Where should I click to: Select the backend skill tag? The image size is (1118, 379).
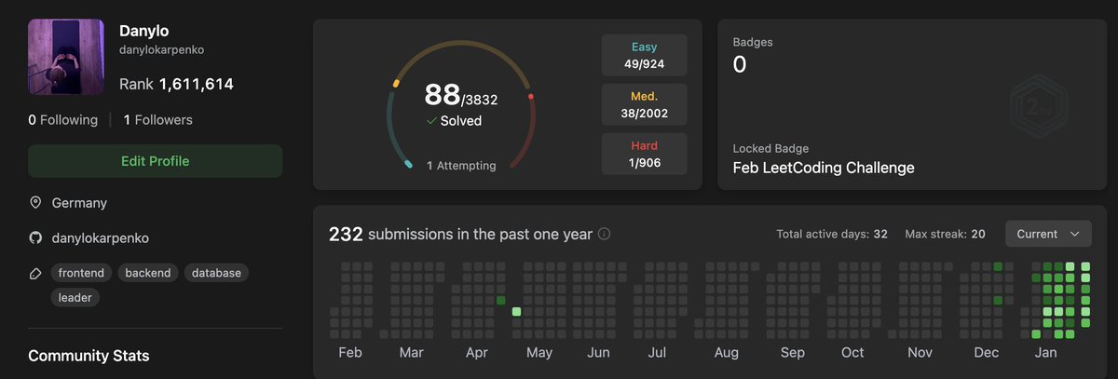pyautogui.click(x=148, y=273)
